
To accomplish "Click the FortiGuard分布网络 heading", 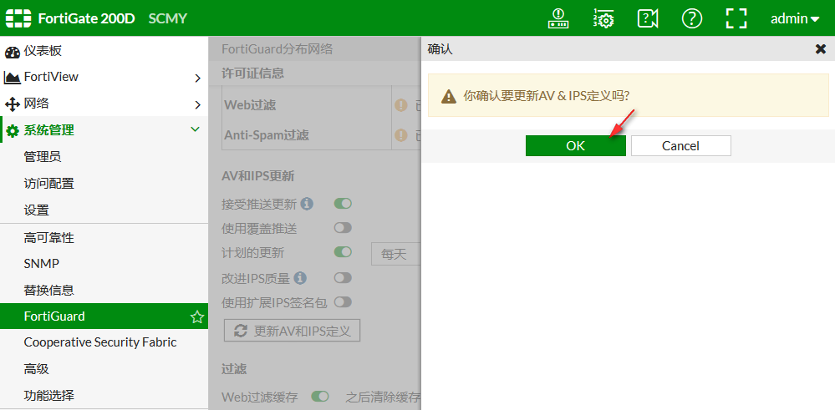I will tap(277, 49).
